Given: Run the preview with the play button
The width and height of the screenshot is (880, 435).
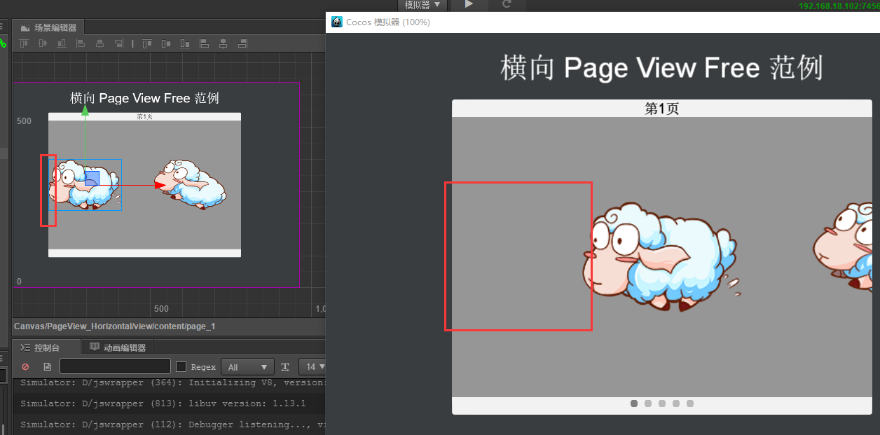Looking at the screenshot, I should point(469,4).
